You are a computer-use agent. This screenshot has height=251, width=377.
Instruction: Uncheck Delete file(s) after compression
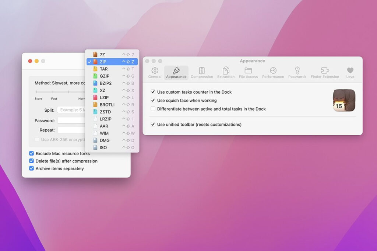[x=32, y=161]
